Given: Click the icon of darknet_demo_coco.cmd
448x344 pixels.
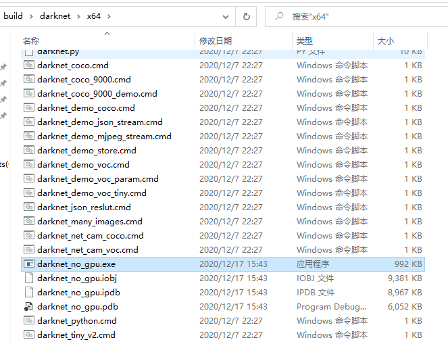Looking at the screenshot, I should [x=29, y=107].
